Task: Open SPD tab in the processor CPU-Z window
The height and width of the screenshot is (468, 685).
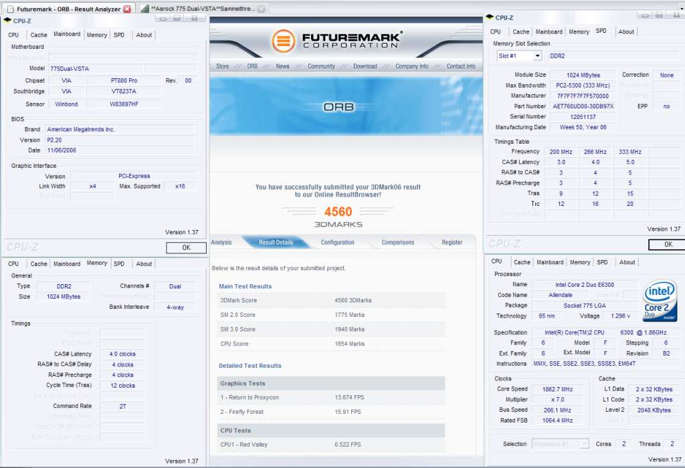Action: 603,262
